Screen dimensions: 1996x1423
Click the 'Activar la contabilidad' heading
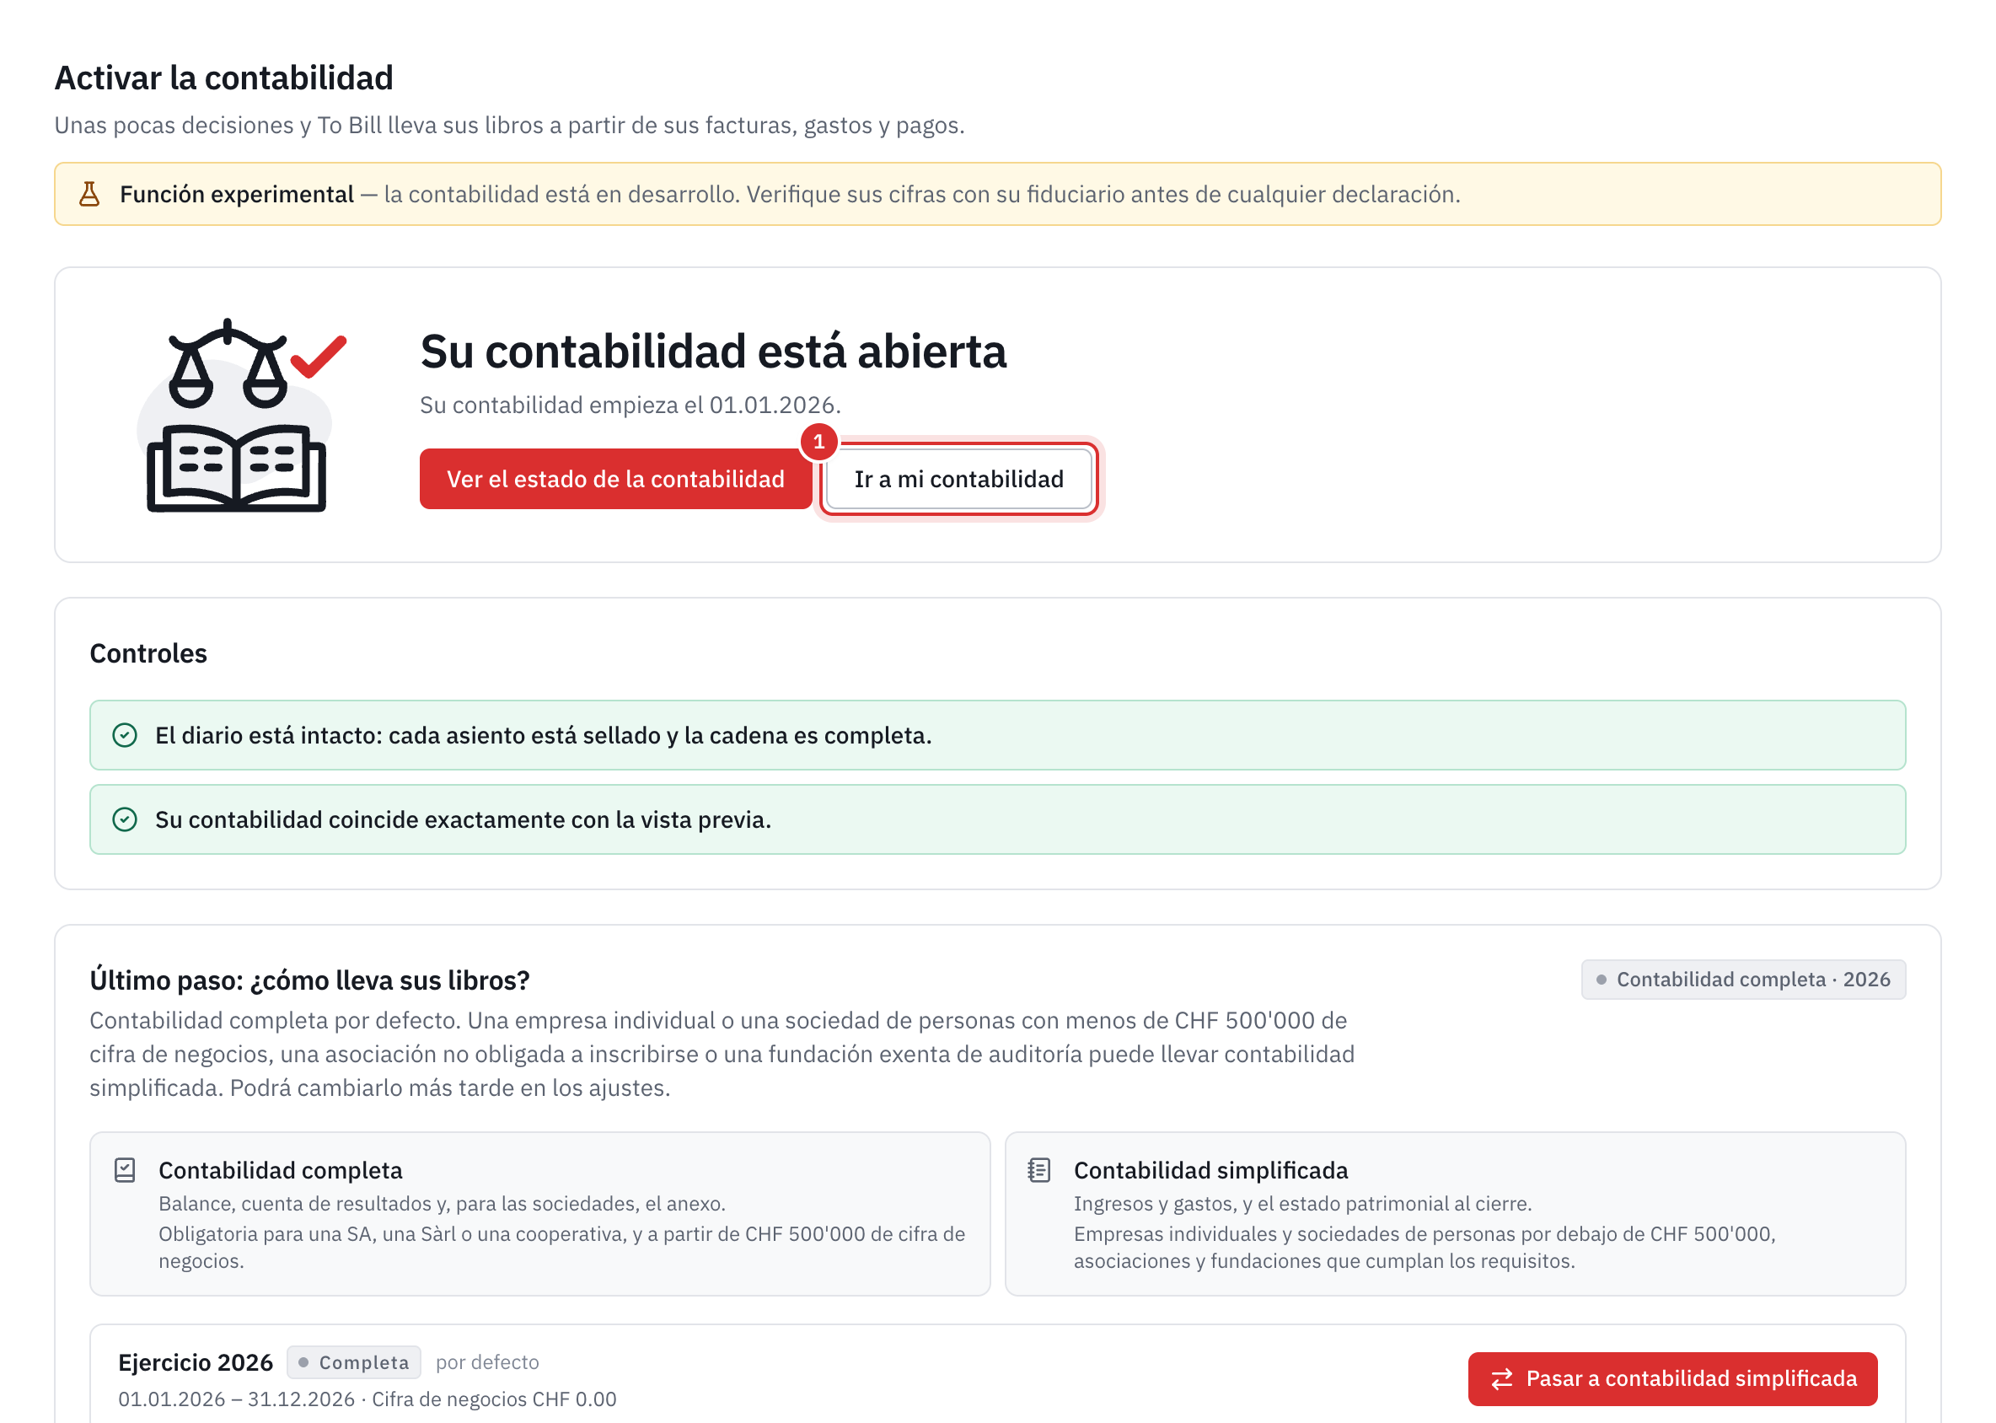click(x=224, y=78)
